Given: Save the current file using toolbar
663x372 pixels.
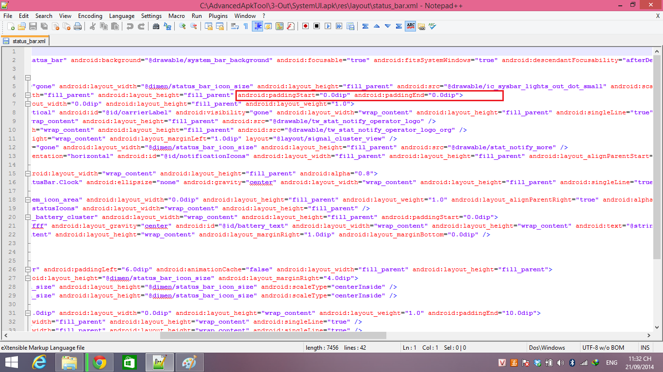Looking at the screenshot, I should coord(33,26).
